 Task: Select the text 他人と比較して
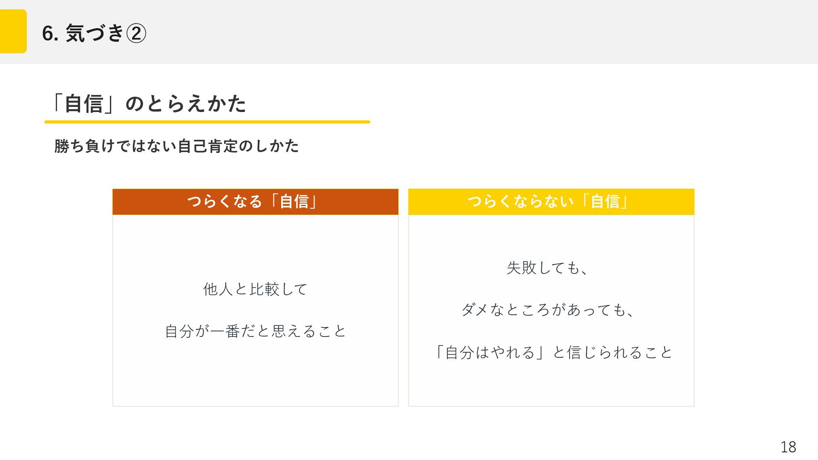[x=255, y=289]
